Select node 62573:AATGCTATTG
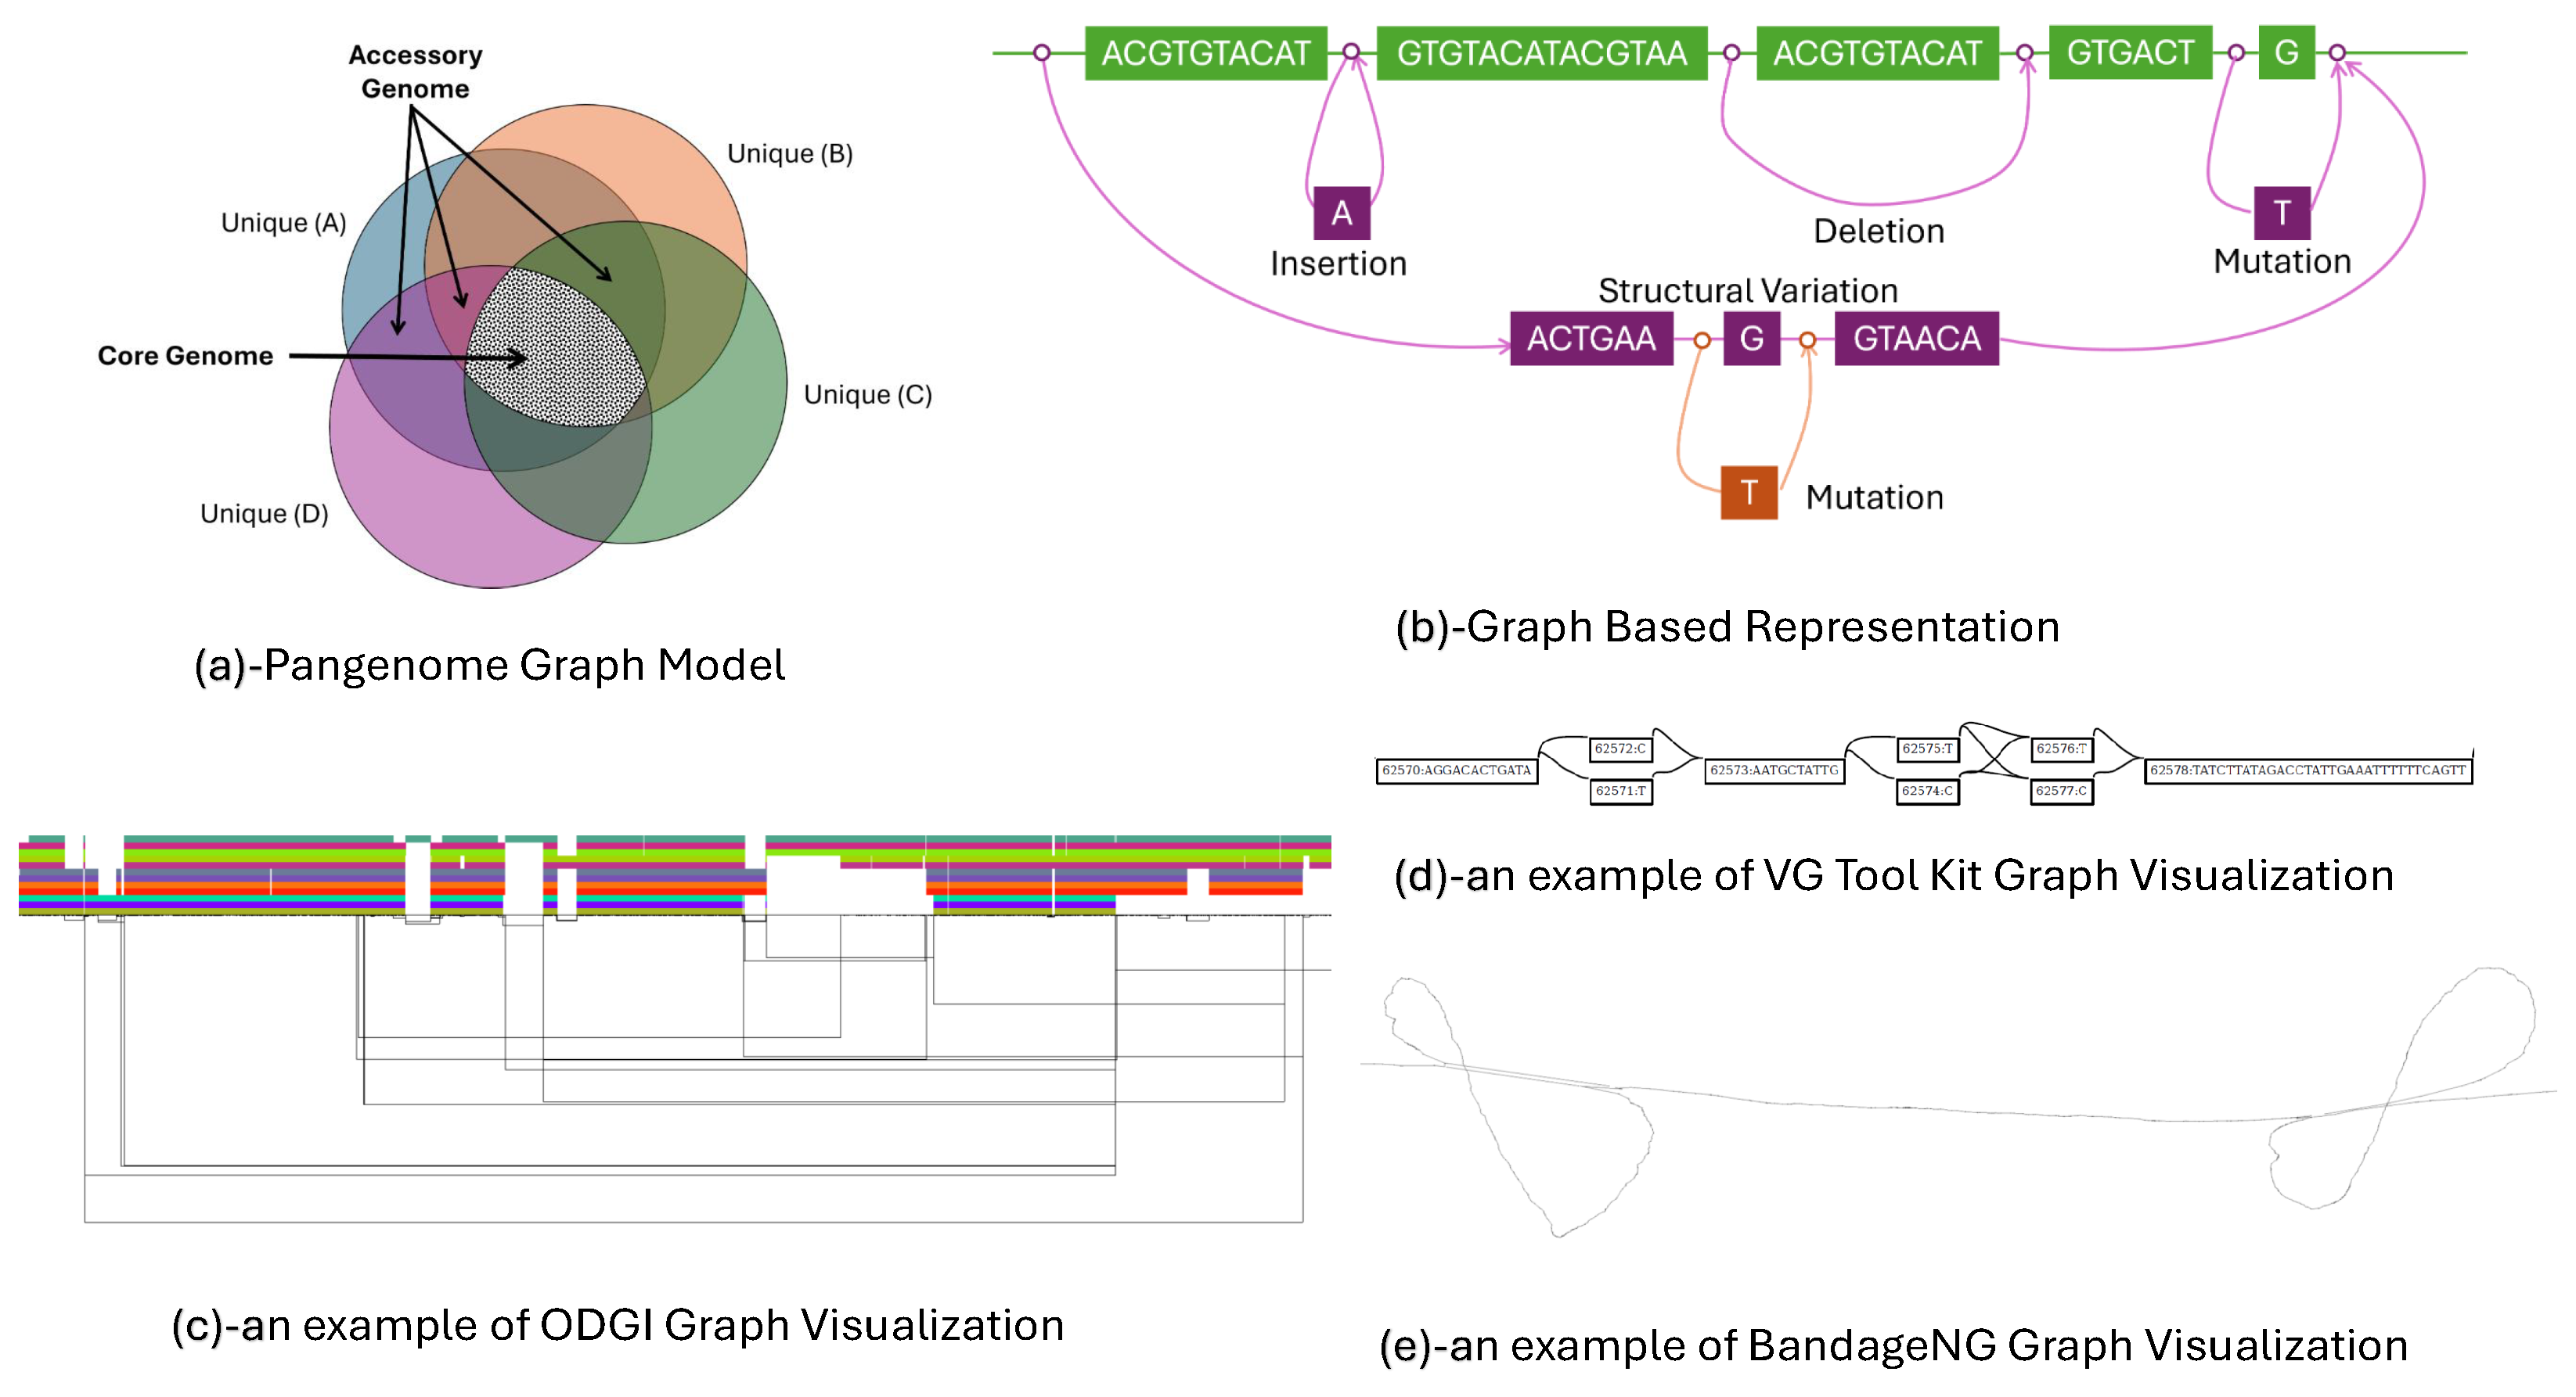 pos(1774,770)
